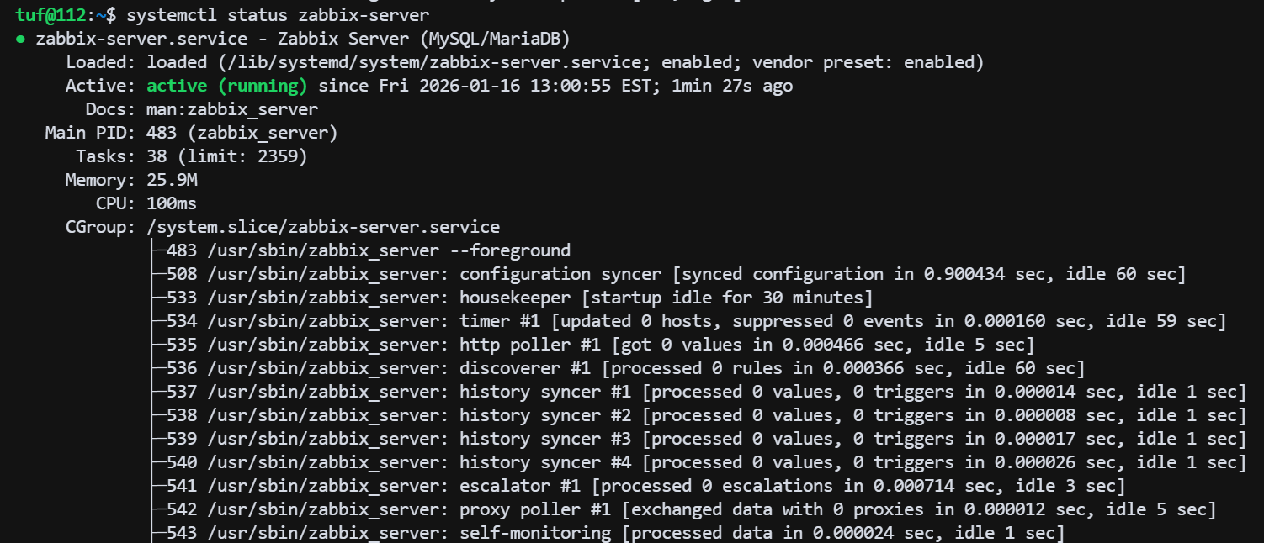The image size is (1264, 543).
Task: Click the CGroup path /system.slice/zabbix-server.service
Action: pyautogui.click(x=323, y=227)
